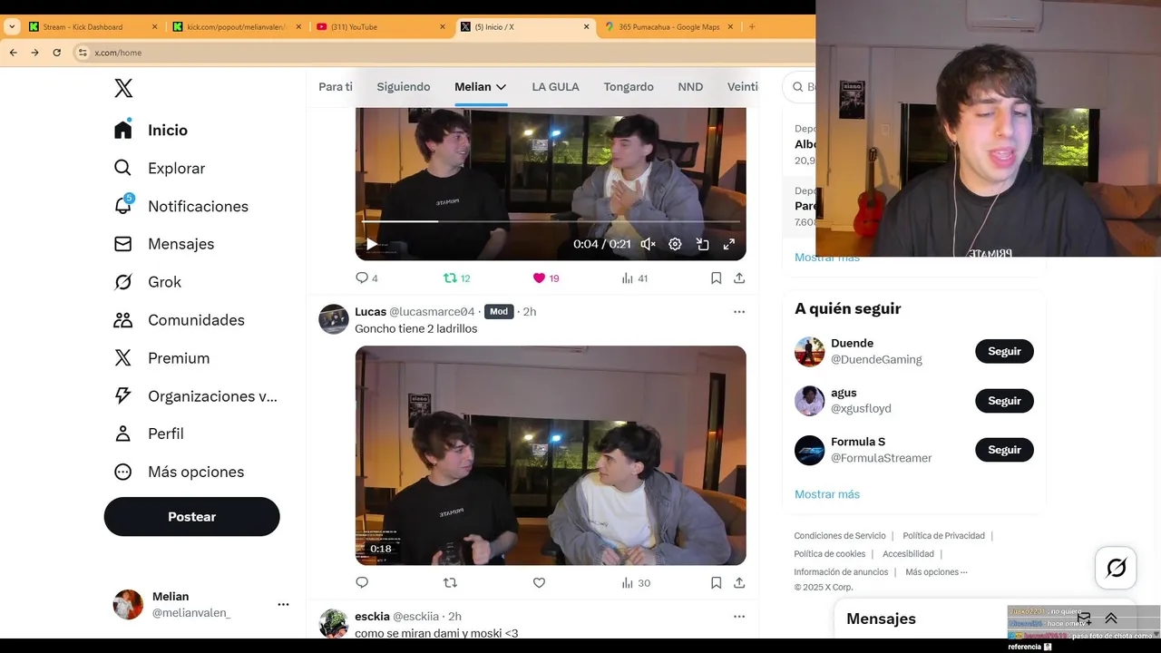The width and height of the screenshot is (1161, 653).
Task: Like Lucas's post with the heart
Action: tap(539, 583)
